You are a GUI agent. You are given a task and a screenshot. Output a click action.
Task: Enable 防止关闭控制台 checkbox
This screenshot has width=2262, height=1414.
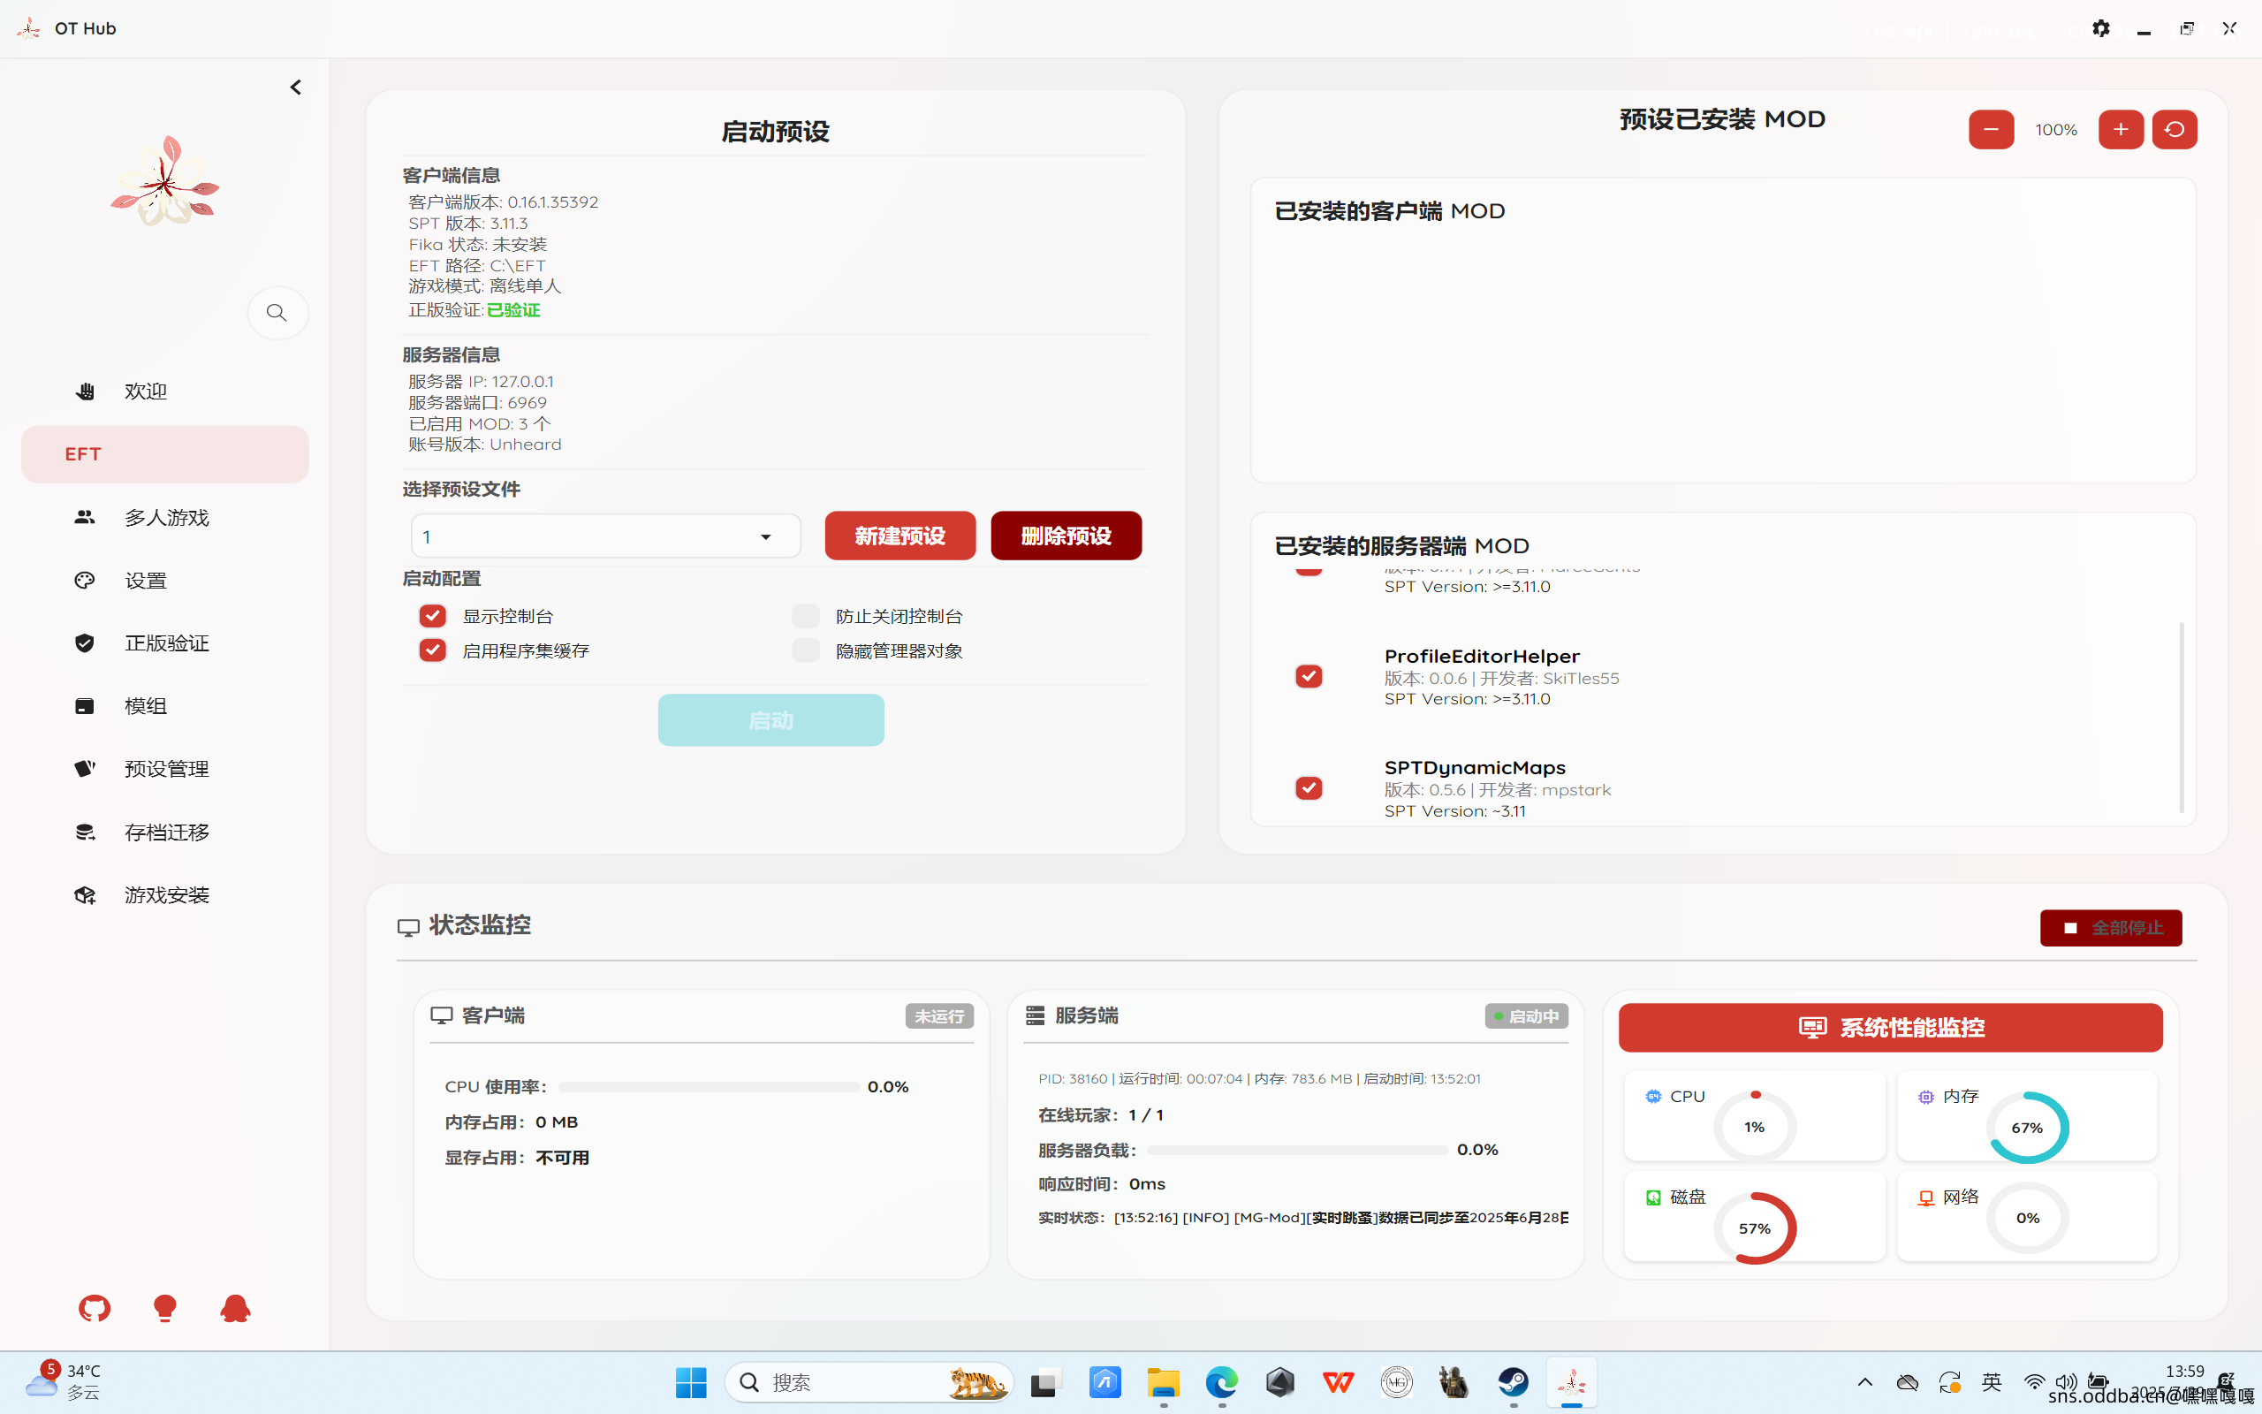pyautogui.click(x=806, y=615)
